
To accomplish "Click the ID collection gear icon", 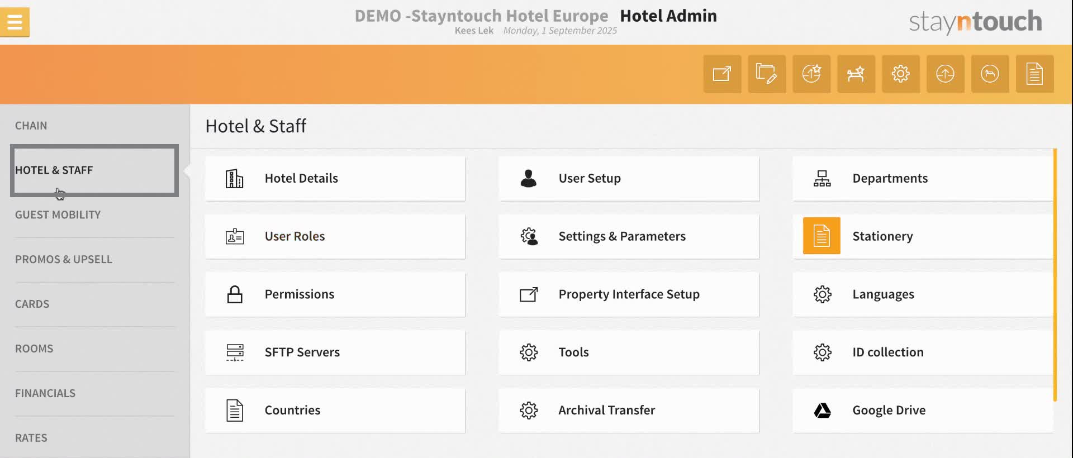I will (x=823, y=352).
